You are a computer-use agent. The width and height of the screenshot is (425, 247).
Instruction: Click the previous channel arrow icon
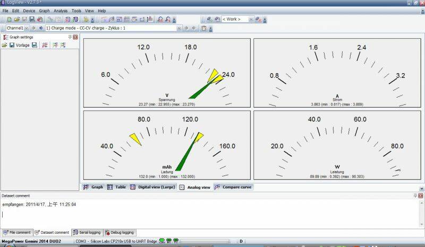tap(34, 28)
